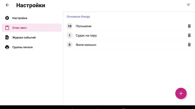Click quantity badge 10 for Пельмени
This screenshot has height=109, width=195.
(70, 26)
